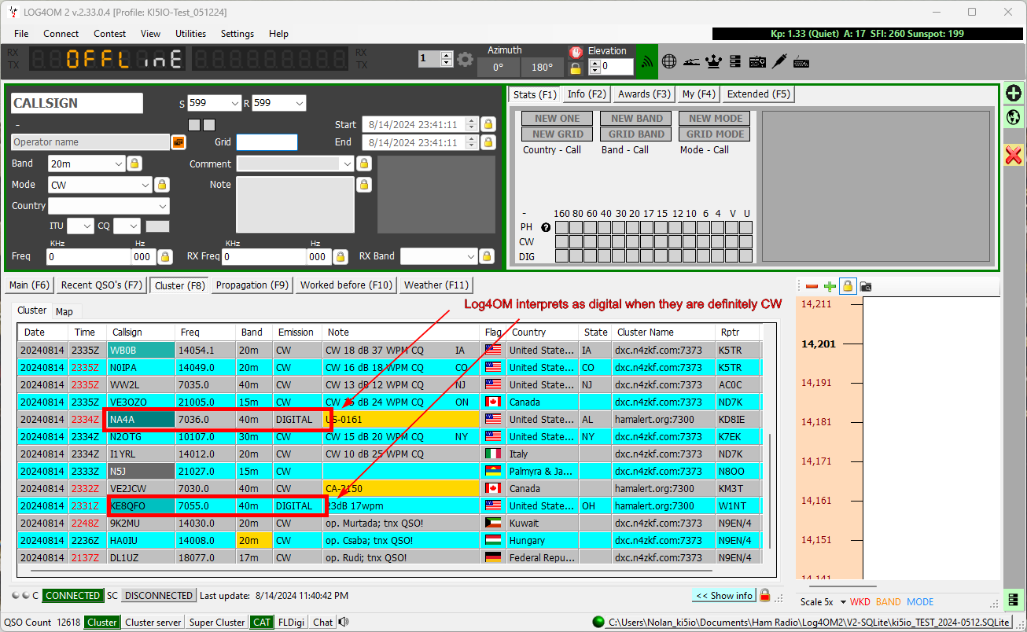1027x632 pixels.
Task: Click the orange operator lookup icon
Action: pos(179,142)
